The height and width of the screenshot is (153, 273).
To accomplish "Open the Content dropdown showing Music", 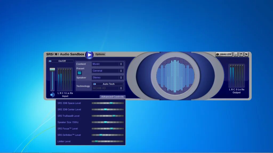I will click(x=108, y=64).
